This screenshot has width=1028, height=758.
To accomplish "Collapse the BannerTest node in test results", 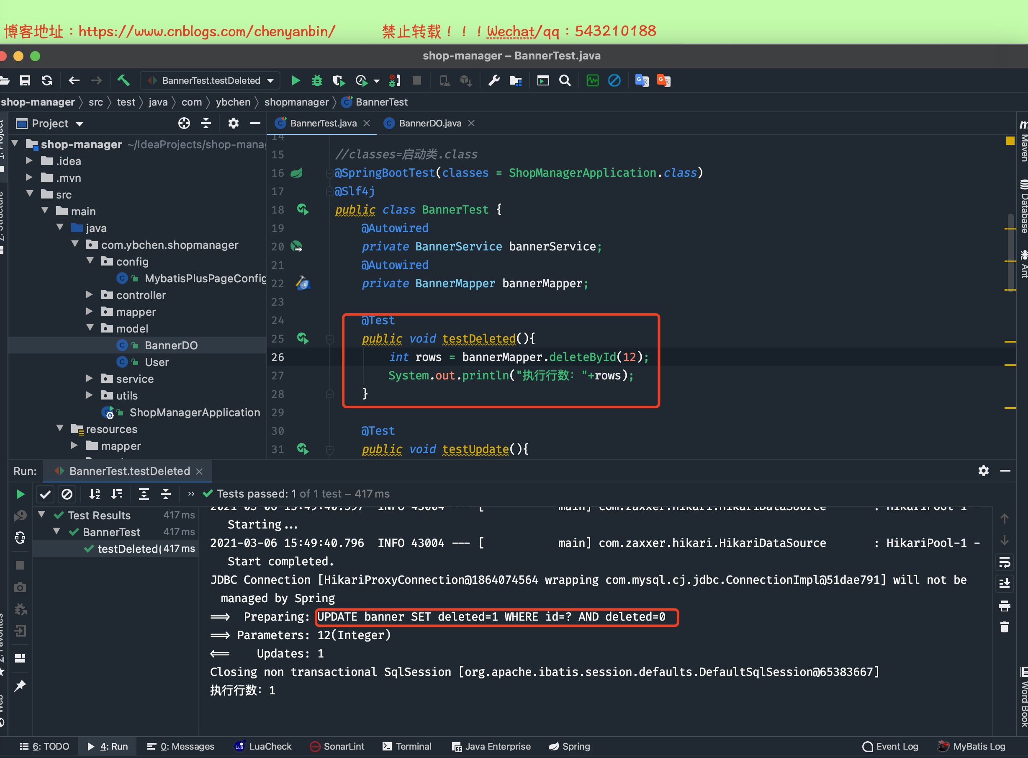I will click(x=57, y=532).
